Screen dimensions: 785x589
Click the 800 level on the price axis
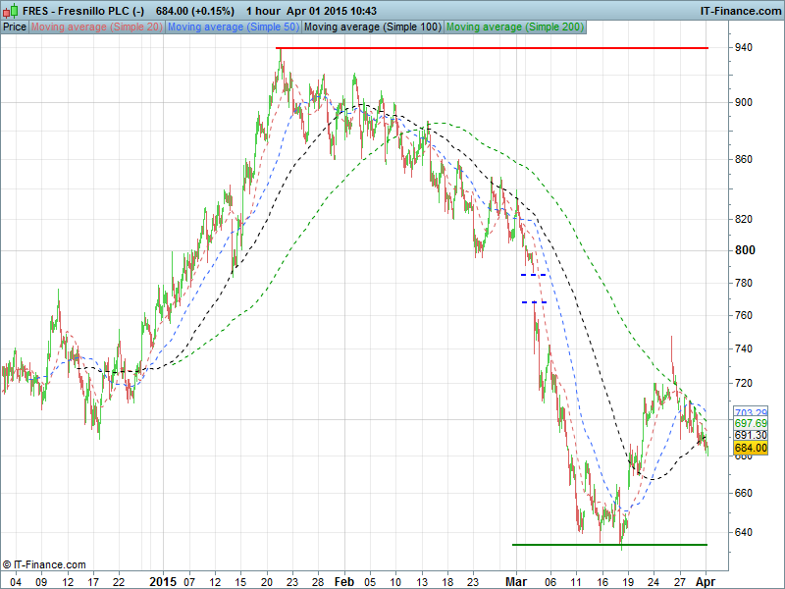746,250
